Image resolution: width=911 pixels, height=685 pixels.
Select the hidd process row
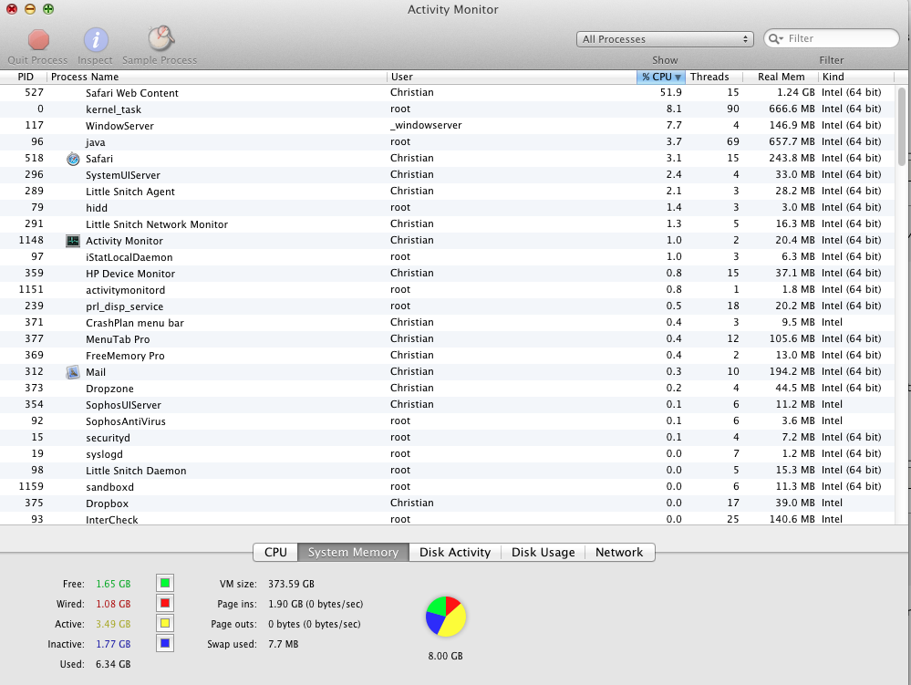(448, 208)
